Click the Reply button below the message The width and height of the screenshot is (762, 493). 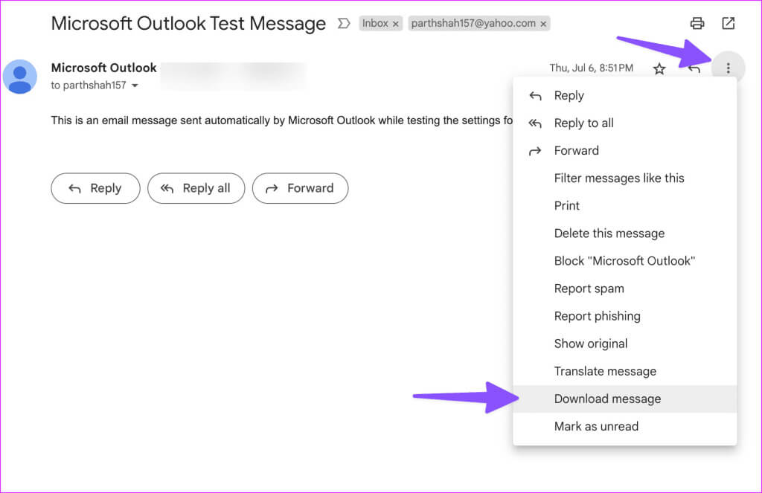pos(95,188)
